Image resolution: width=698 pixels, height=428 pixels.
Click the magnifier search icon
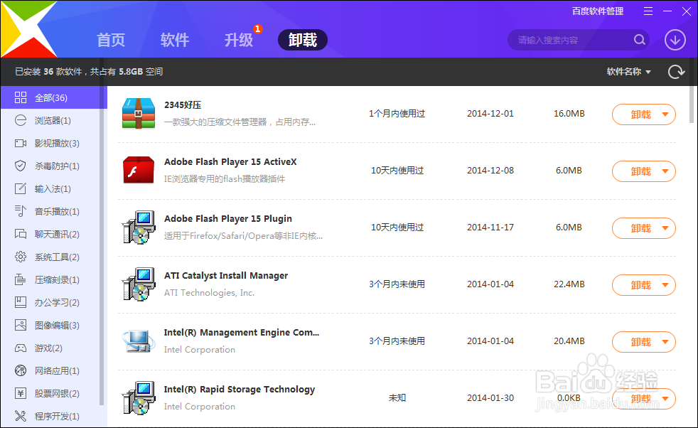(x=640, y=40)
